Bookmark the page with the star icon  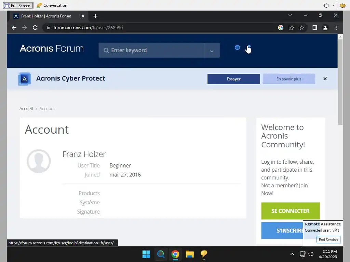tap(301, 28)
